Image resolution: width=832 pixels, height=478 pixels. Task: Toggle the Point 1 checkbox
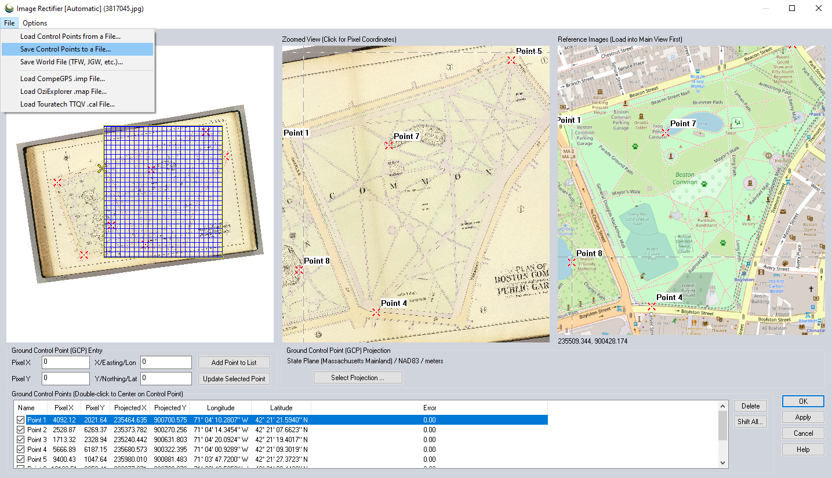(21, 420)
